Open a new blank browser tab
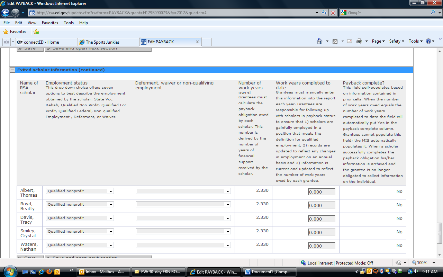This screenshot has height=277, width=443. click(x=207, y=42)
